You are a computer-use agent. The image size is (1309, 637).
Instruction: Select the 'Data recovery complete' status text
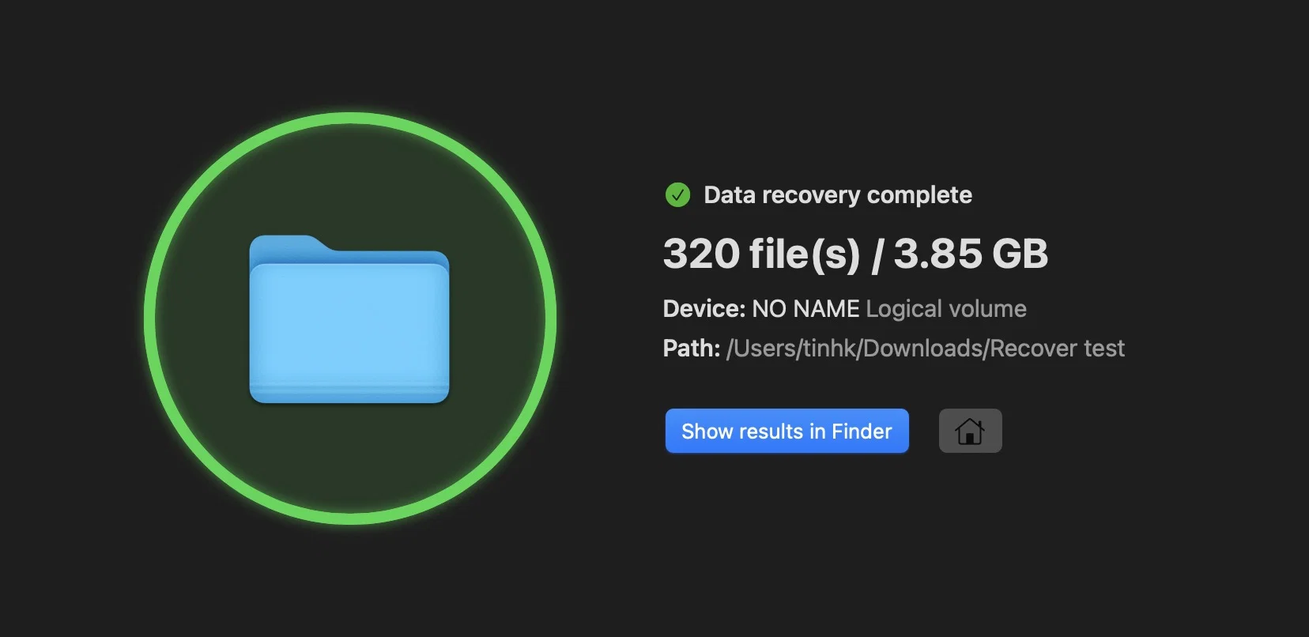click(x=838, y=194)
